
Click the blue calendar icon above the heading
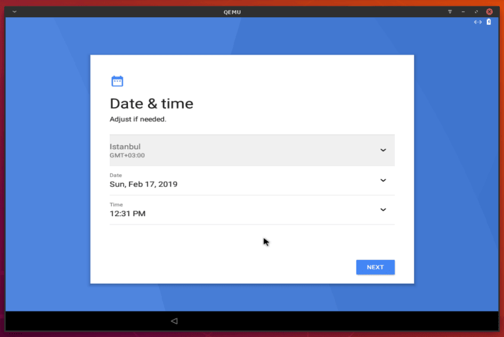[x=117, y=81]
